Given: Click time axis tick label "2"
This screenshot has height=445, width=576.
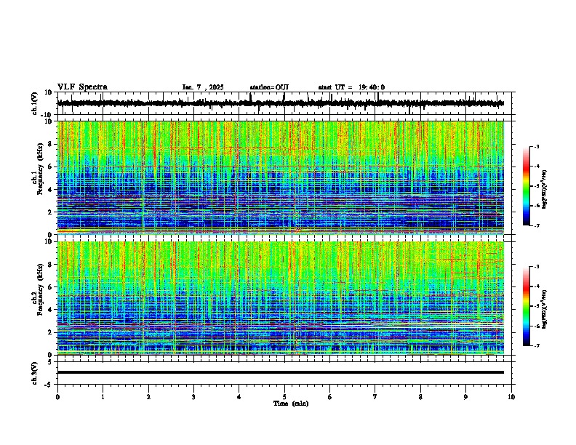Looking at the screenshot, I should (x=148, y=397).
